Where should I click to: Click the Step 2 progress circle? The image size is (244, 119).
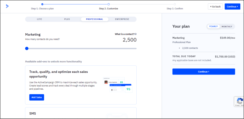coord(109,4)
